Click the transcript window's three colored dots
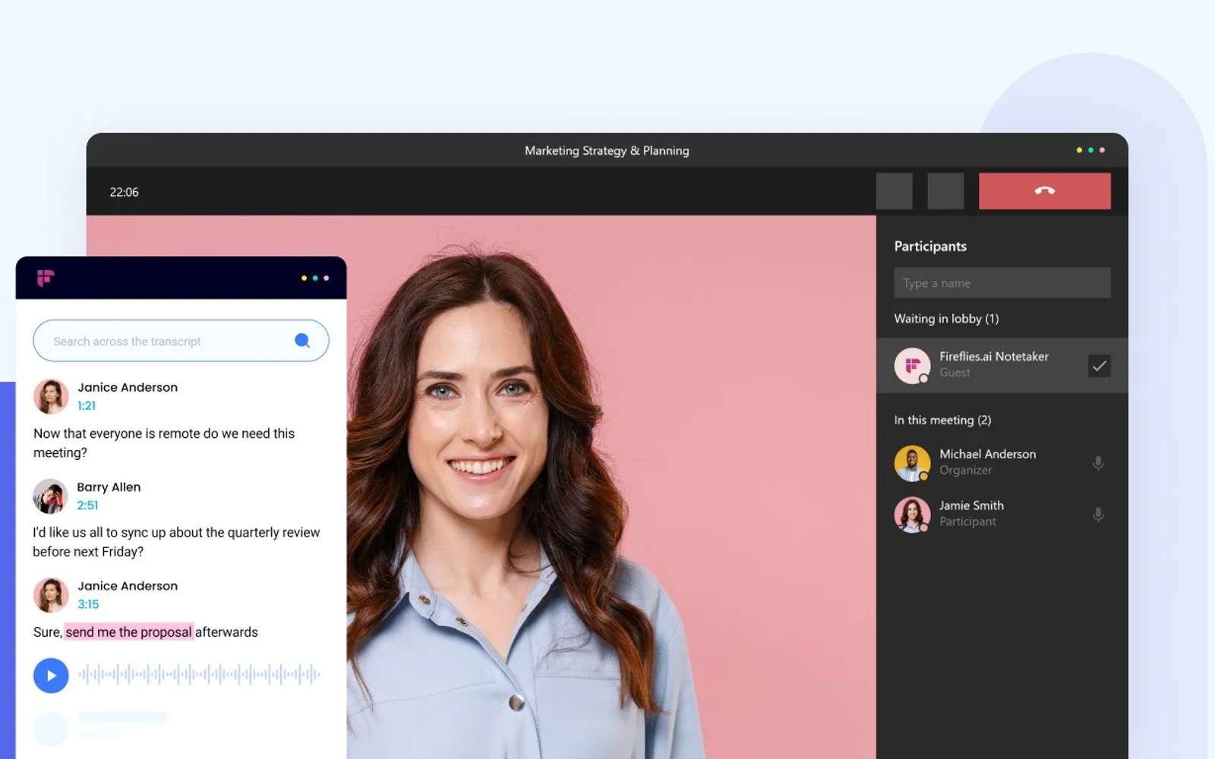This screenshot has height=759, width=1215. [x=315, y=278]
